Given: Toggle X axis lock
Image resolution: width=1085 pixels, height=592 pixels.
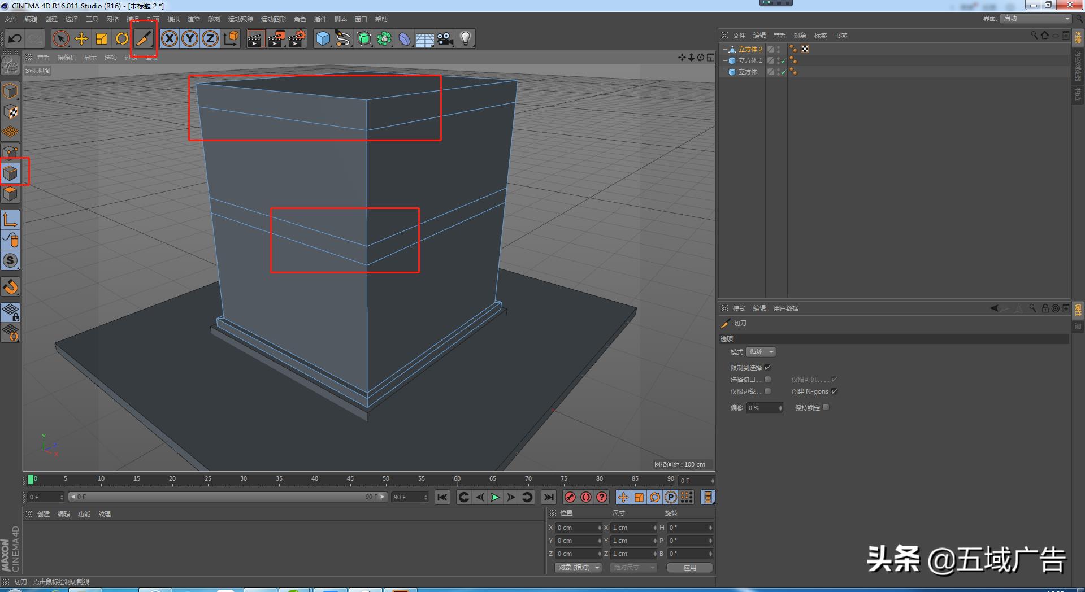Looking at the screenshot, I should tap(170, 38).
